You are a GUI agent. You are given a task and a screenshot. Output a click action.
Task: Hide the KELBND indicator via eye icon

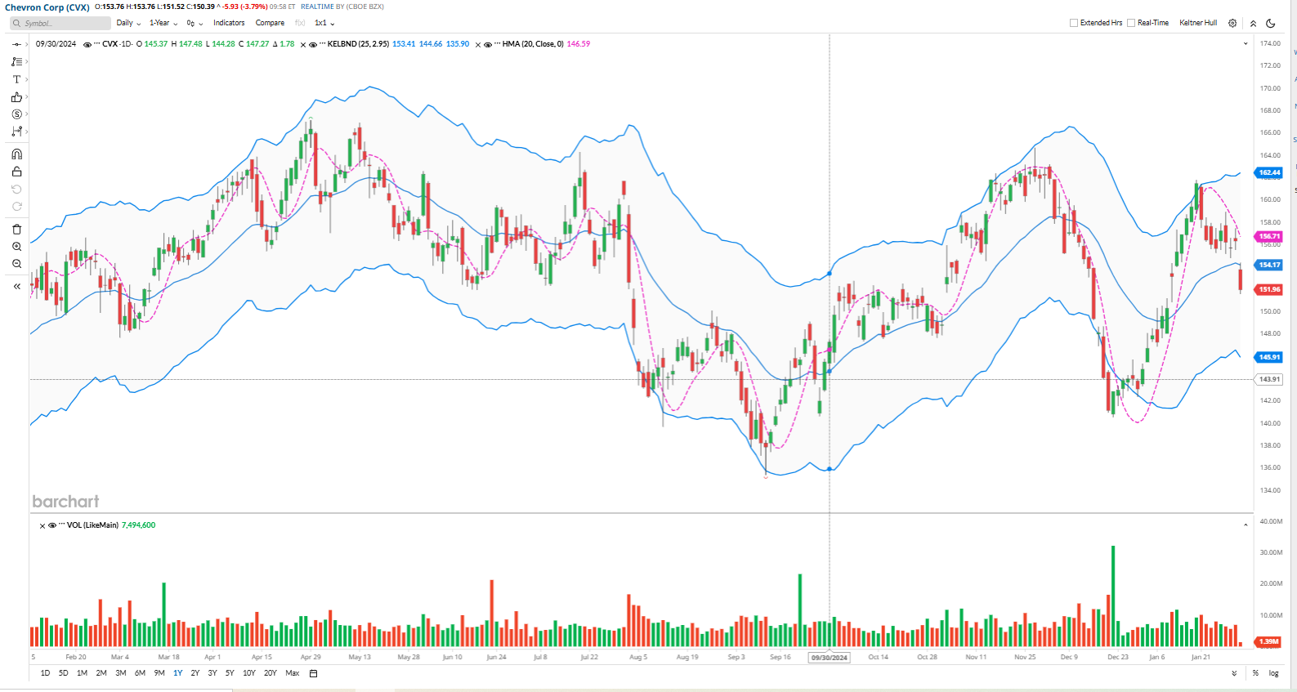[x=313, y=45]
